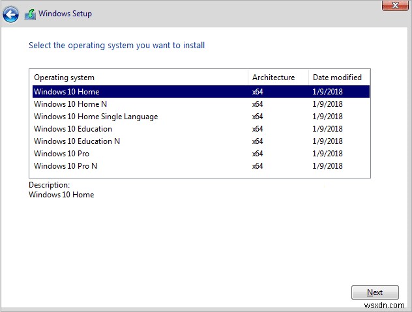The width and height of the screenshot is (412, 312).
Task: Click date modified for Windows 10 Education
Action: coord(327,129)
